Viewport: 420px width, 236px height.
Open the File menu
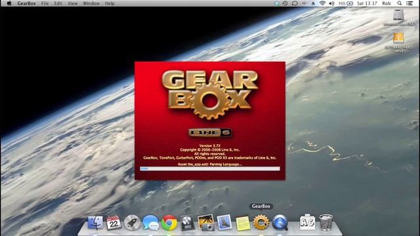45,3
